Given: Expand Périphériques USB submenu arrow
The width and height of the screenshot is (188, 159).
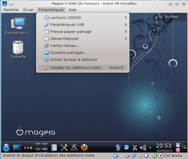Looking at the screenshot, I should [x=126, y=24].
